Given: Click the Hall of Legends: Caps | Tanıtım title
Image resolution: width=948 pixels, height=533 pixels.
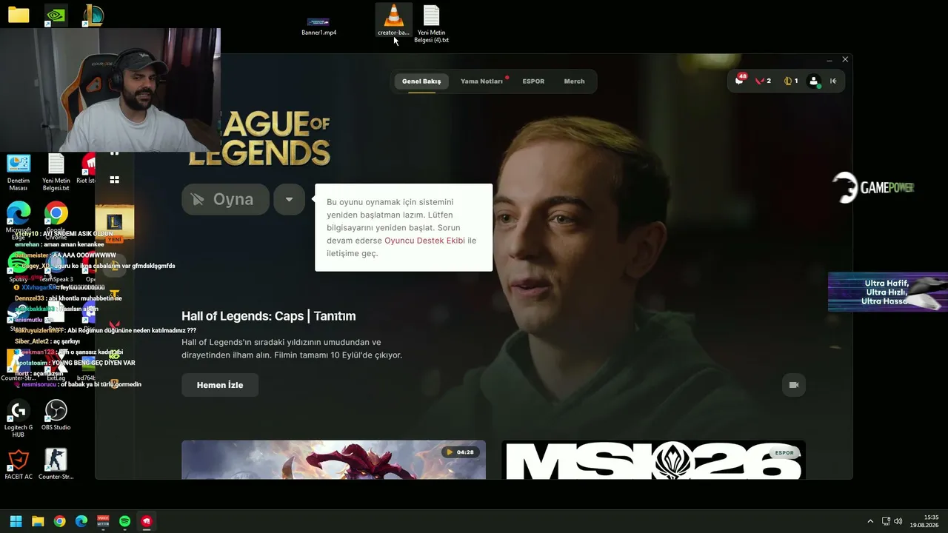Looking at the screenshot, I should [x=269, y=316].
